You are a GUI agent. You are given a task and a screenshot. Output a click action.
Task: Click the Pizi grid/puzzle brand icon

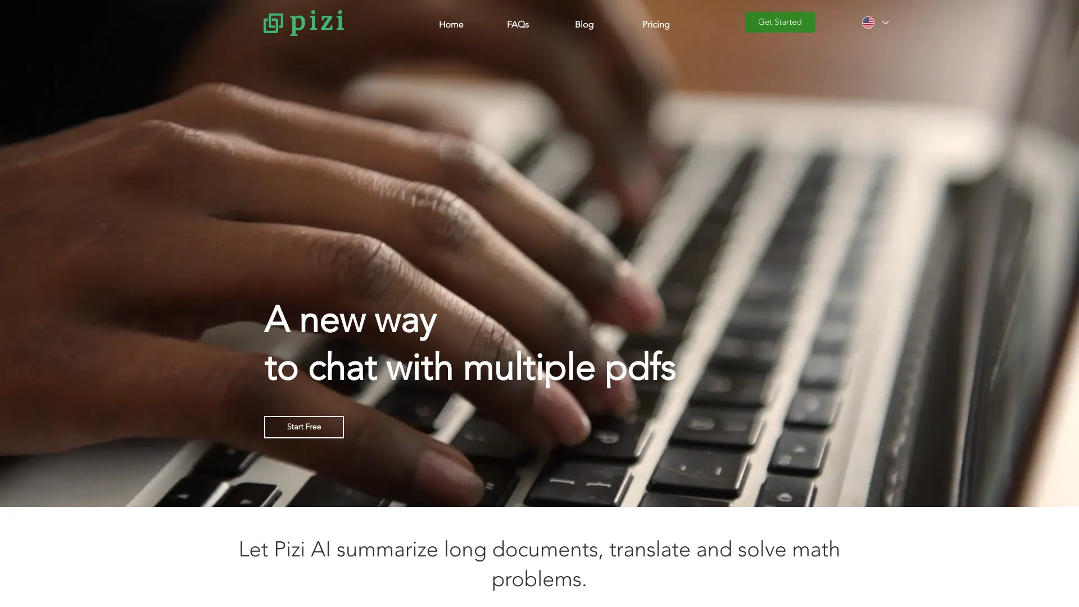pos(272,23)
